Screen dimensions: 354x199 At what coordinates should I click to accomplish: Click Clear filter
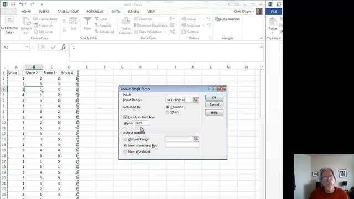pyautogui.click(x=101, y=19)
